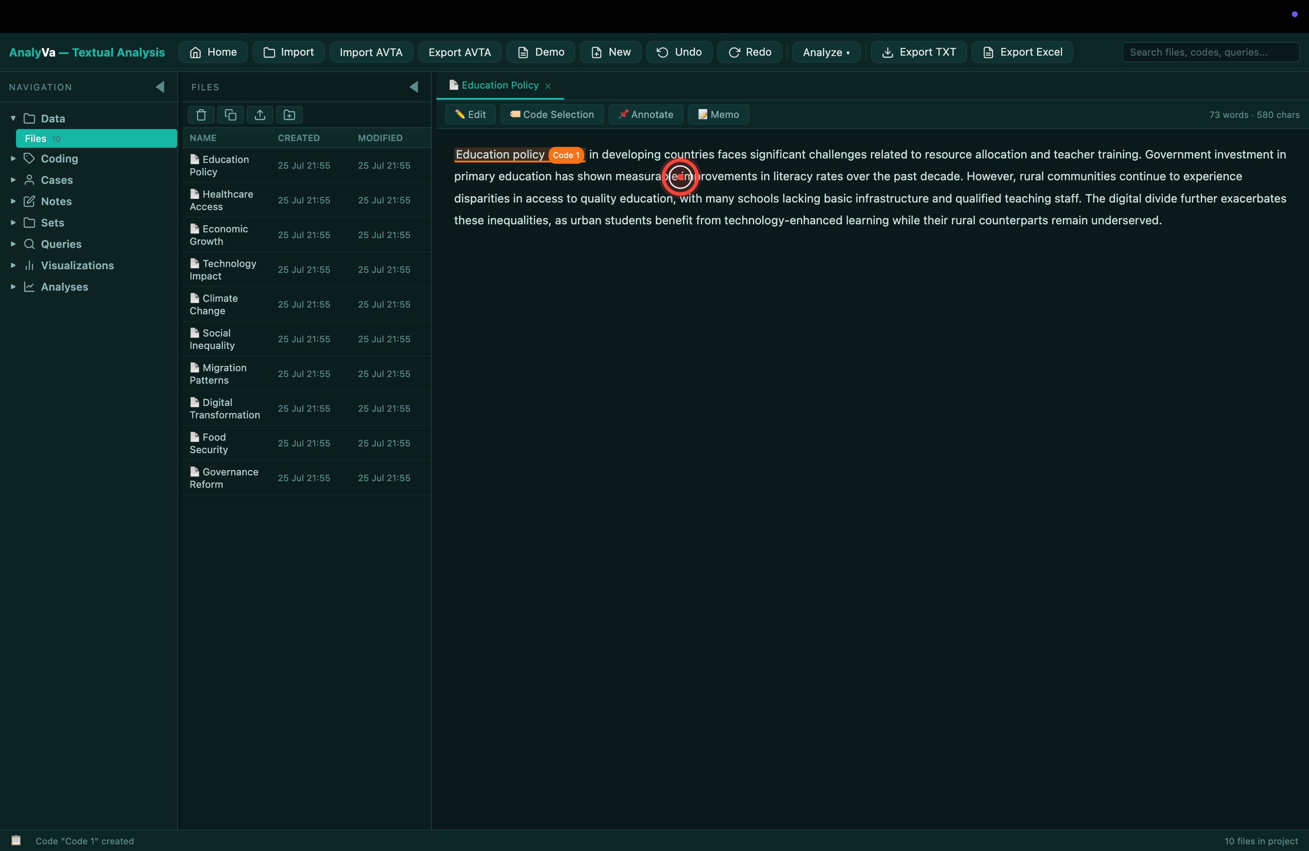
Task: Focus the search files field
Action: 1211,52
